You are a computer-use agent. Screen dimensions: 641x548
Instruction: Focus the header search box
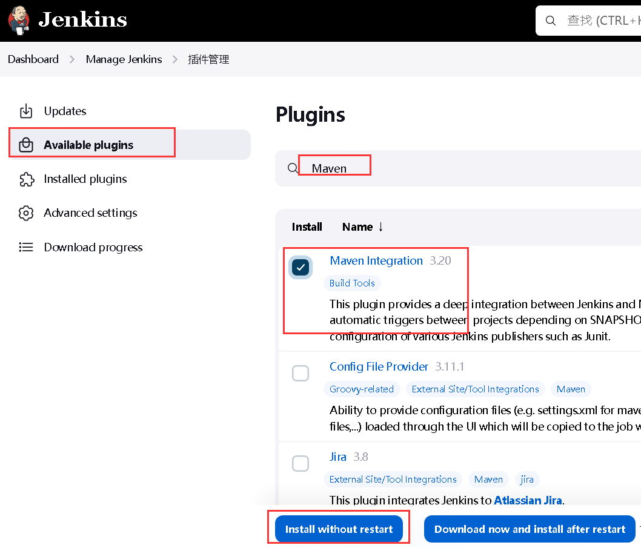588,21
